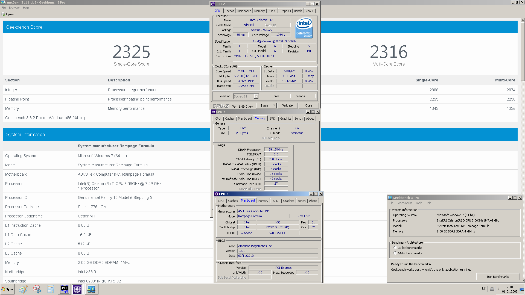Click title bar icon of the top CPU-Z window
Image resolution: width=525 pixels, height=295 pixels.
pyautogui.click(x=213, y=4)
